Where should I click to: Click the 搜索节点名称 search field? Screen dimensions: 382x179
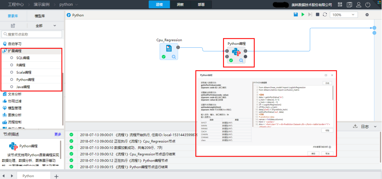pyautogui.click(x=32, y=34)
